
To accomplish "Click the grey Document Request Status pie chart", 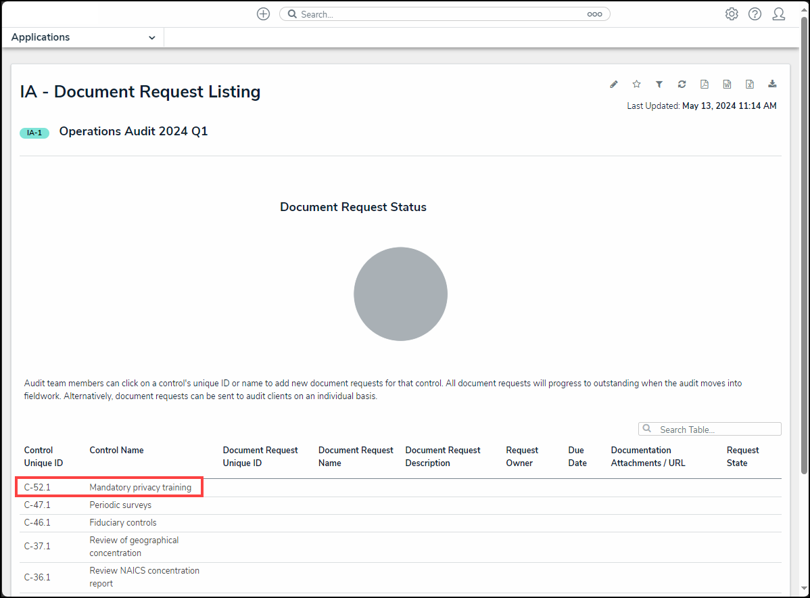I will [x=400, y=294].
